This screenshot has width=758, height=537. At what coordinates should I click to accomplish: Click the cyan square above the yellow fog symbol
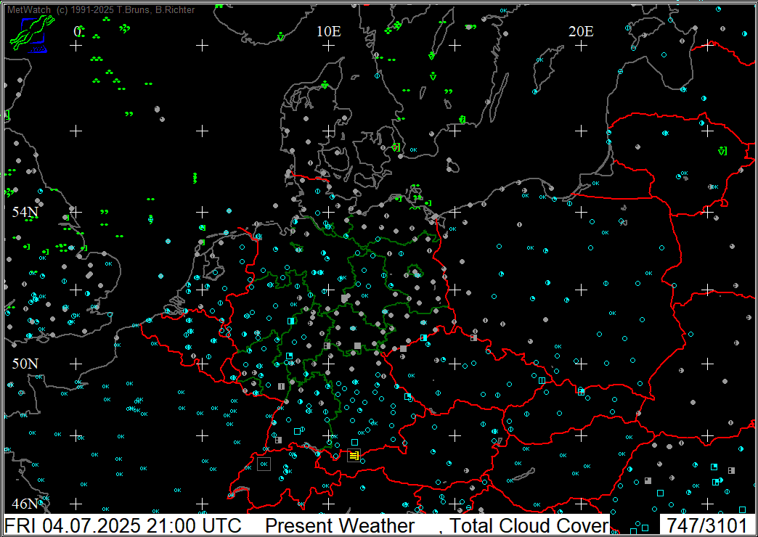[x=355, y=442]
